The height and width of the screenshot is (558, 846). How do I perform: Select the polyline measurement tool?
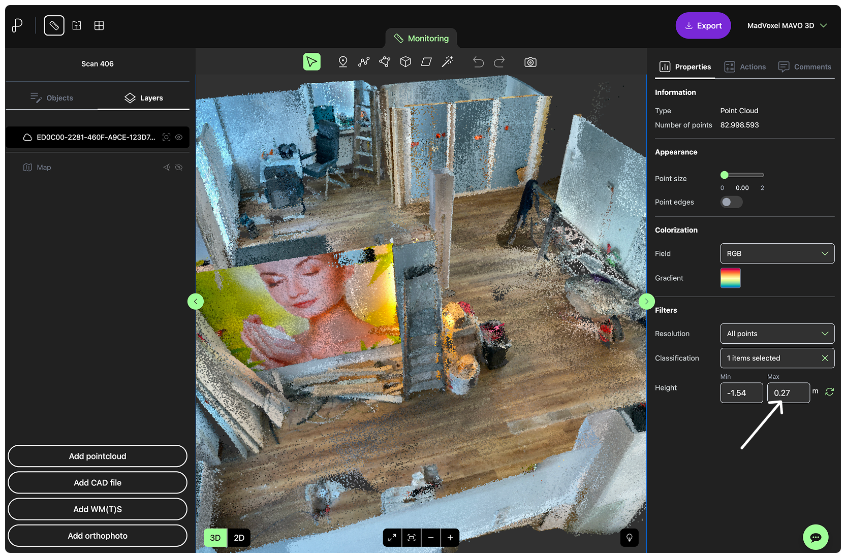(364, 62)
